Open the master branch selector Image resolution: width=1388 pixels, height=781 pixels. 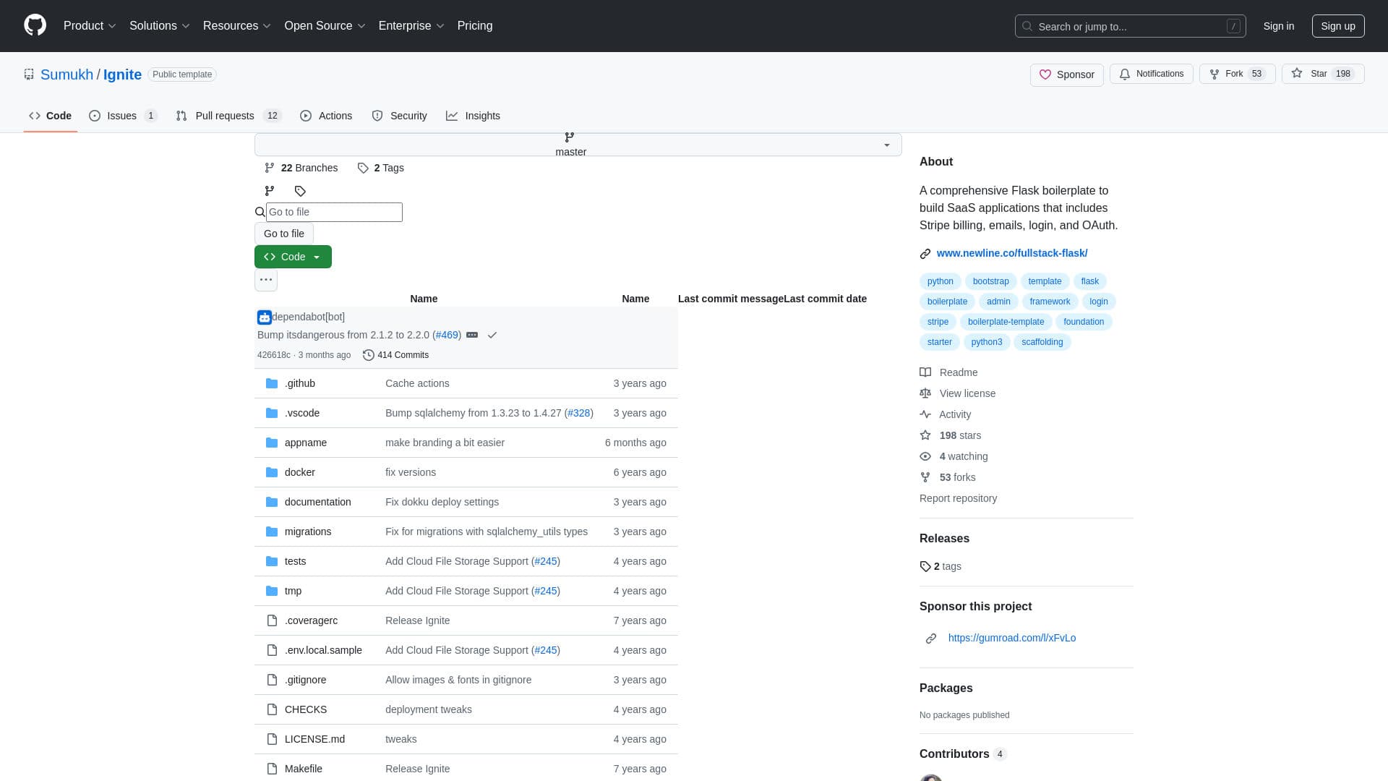(578, 145)
